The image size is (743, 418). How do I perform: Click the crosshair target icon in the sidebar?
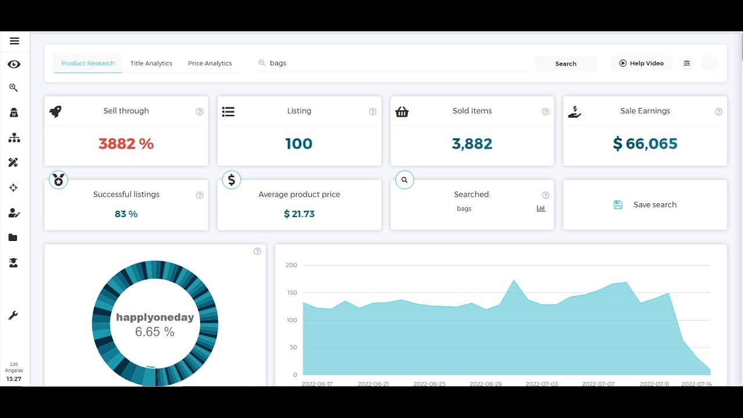pos(13,188)
